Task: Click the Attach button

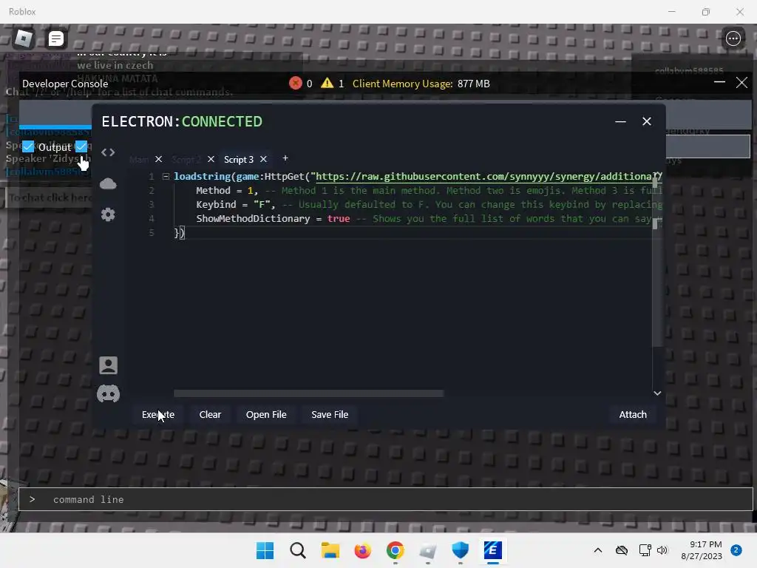Action: (633, 414)
